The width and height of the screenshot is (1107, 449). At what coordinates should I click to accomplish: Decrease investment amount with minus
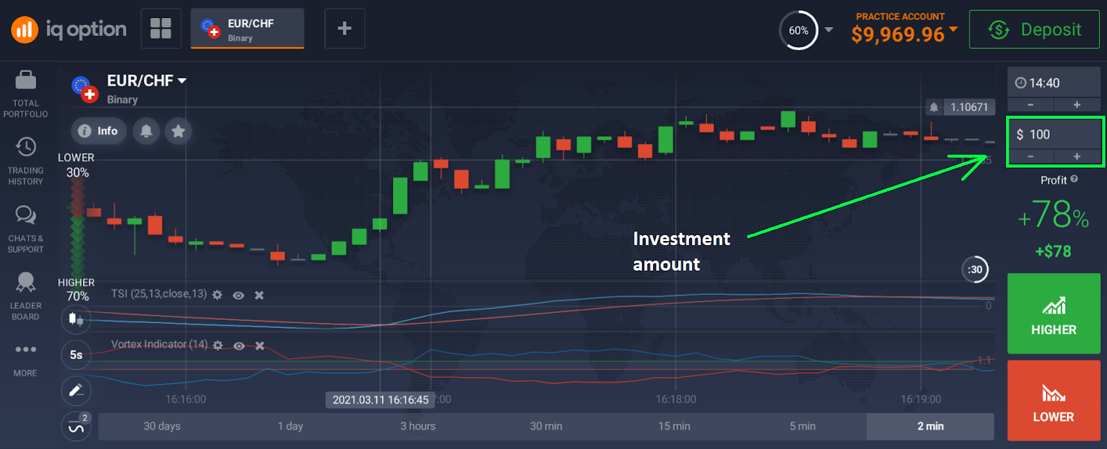coord(1030,157)
